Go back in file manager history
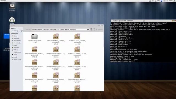176x99 pixels. (91, 29)
